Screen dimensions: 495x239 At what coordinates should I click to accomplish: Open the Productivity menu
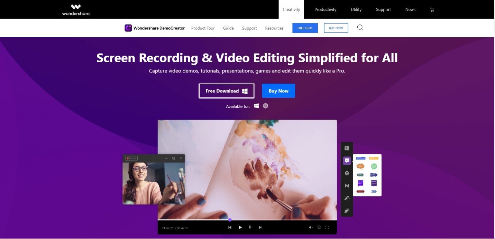(x=325, y=9)
